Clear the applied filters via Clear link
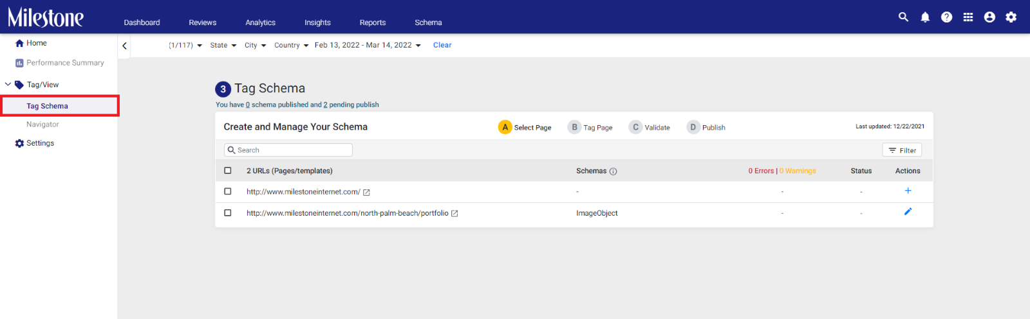Screen dimensions: 1030x319 coord(442,45)
